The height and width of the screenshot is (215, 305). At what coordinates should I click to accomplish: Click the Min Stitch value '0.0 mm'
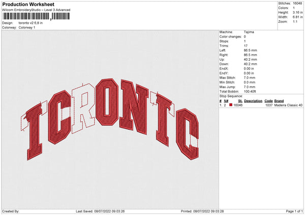[250, 83]
